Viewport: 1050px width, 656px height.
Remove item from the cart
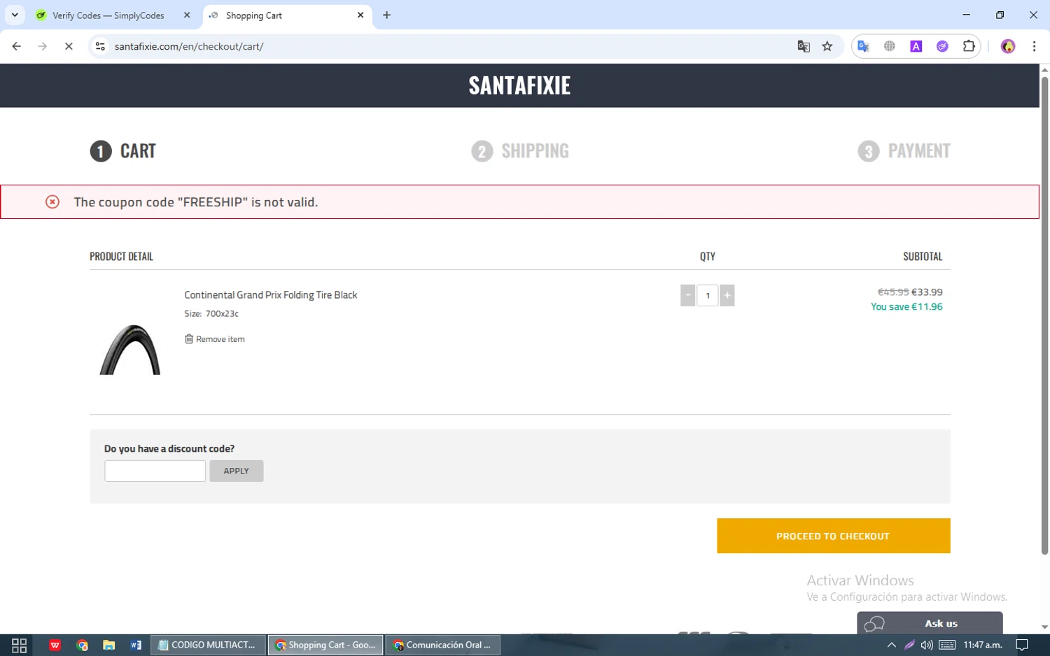[x=215, y=339]
